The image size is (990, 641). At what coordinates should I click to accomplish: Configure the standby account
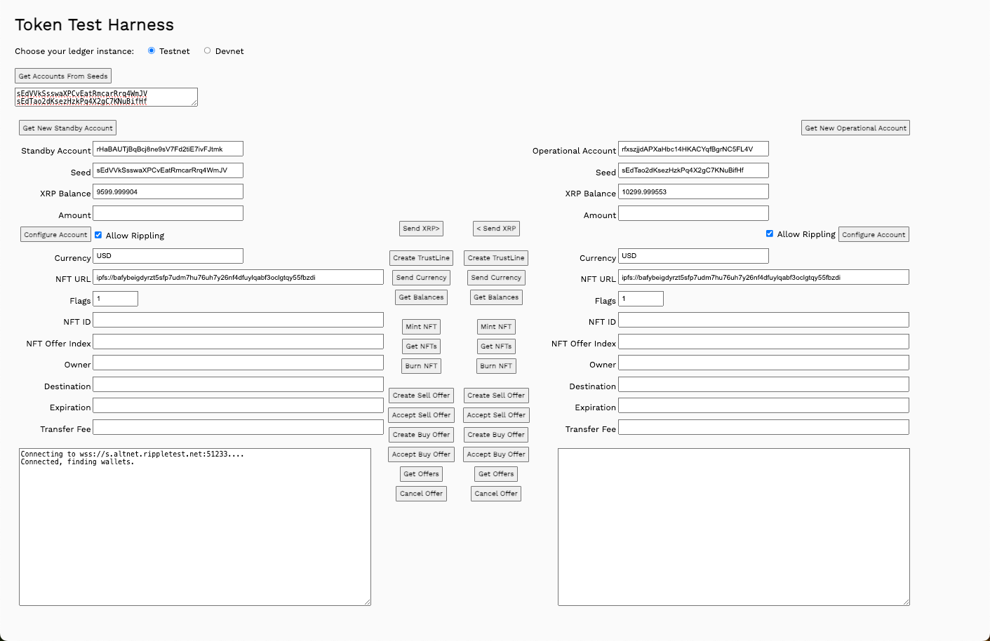[x=55, y=234]
